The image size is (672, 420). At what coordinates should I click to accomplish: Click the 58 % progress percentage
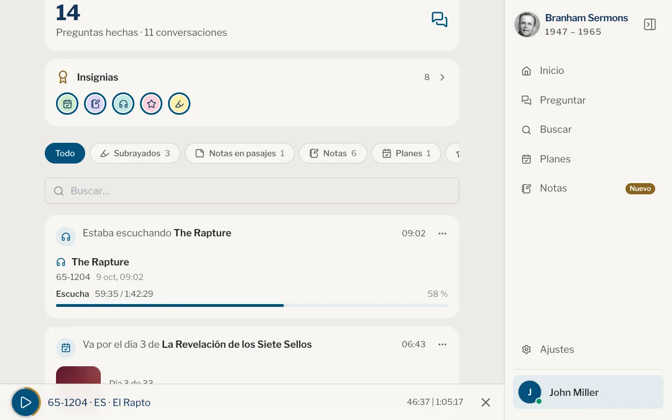pyautogui.click(x=437, y=293)
